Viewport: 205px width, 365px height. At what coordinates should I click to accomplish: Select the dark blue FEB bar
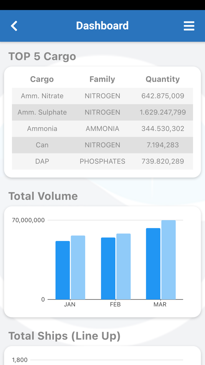click(x=108, y=269)
